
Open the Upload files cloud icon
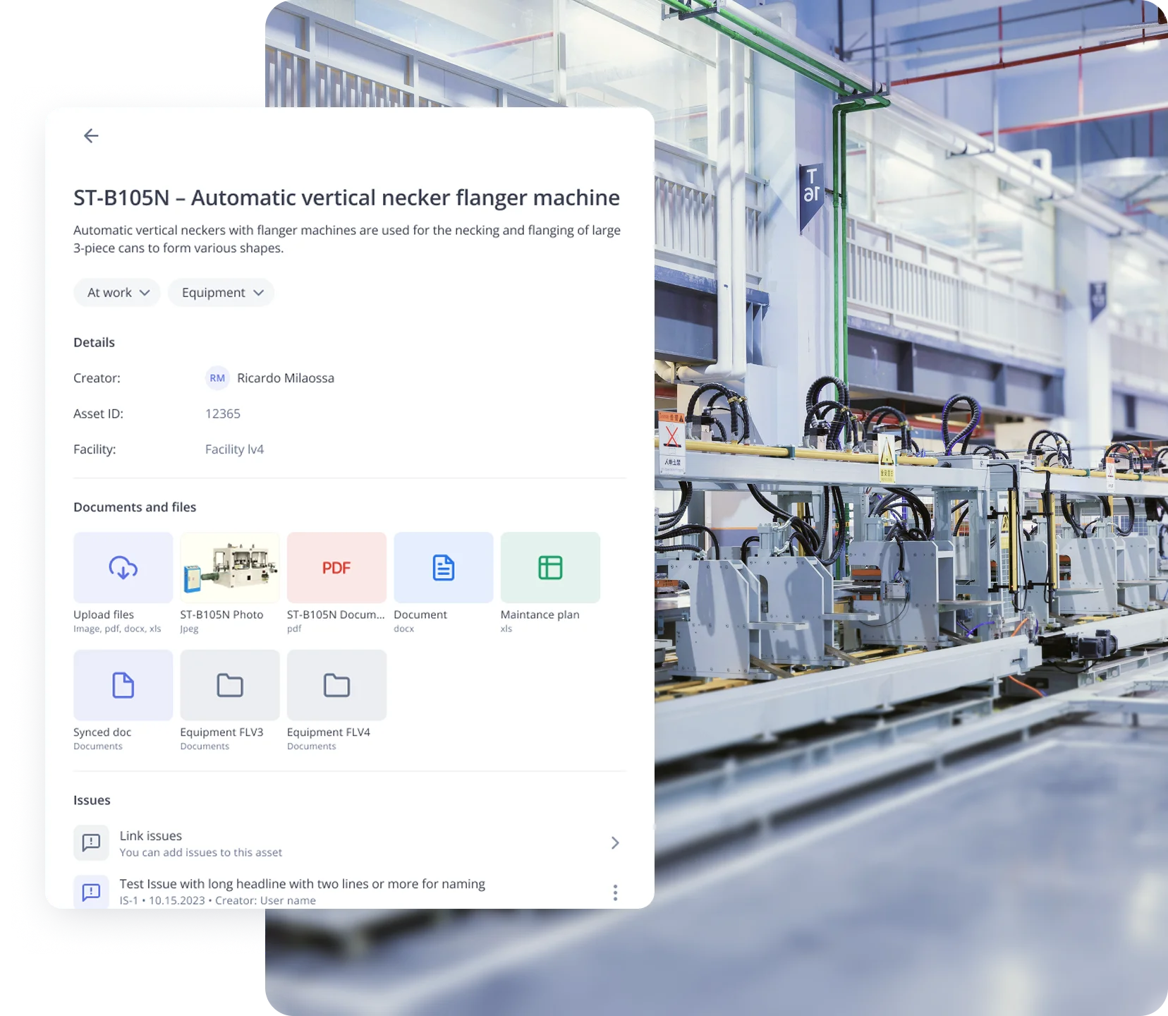(123, 567)
